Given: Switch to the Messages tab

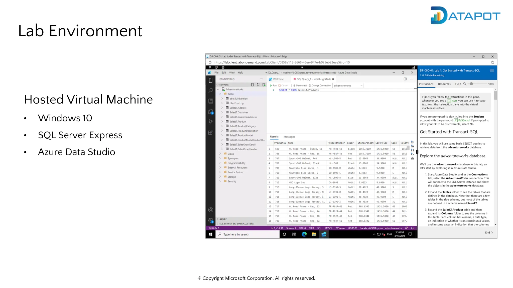Looking at the screenshot, I should pyautogui.click(x=289, y=137).
